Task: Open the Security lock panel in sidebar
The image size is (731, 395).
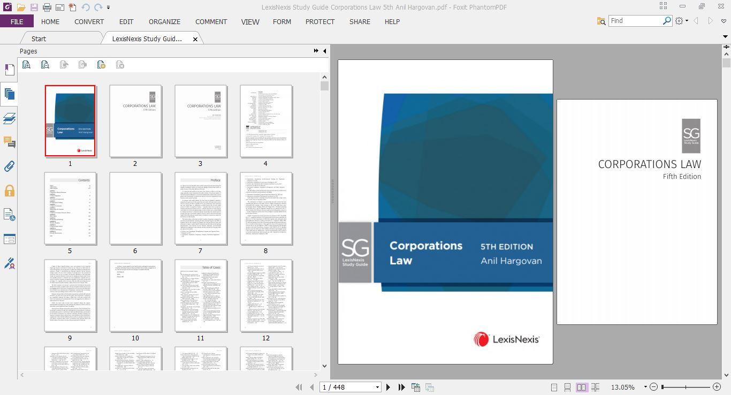Action: [9, 191]
